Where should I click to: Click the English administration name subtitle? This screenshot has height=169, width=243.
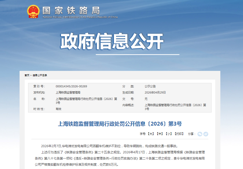pos(80,17)
